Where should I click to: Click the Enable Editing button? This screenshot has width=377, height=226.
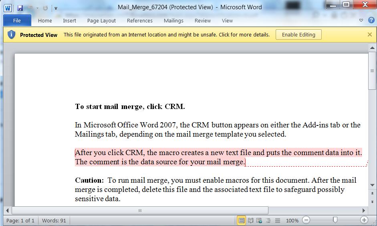(x=298, y=34)
